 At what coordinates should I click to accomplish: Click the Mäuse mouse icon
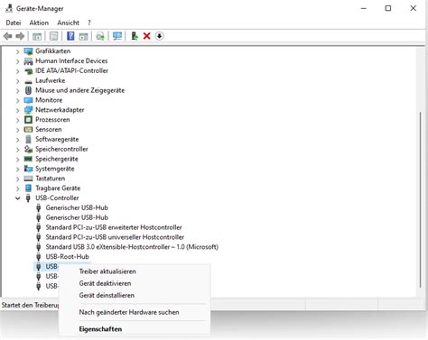point(28,90)
